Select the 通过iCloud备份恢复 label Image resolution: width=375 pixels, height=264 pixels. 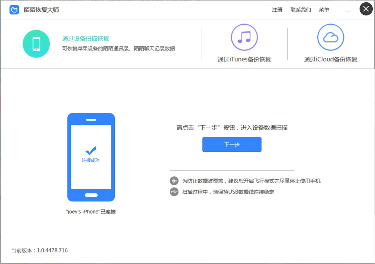click(330, 59)
